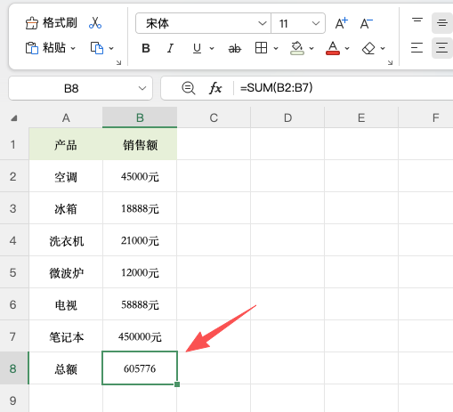Click the cell 笔记本
Image resolution: width=453 pixels, height=412 pixels.
(x=66, y=336)
